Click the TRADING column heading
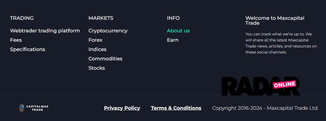The height and width of the screenshot is (121, 326). click(22, 18)
